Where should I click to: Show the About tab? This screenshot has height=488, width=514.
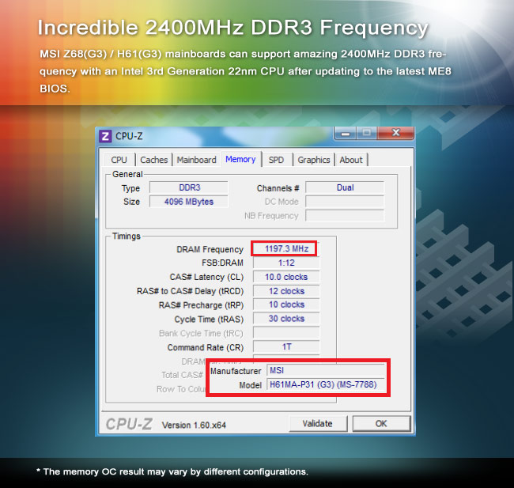tap(351, 160)
